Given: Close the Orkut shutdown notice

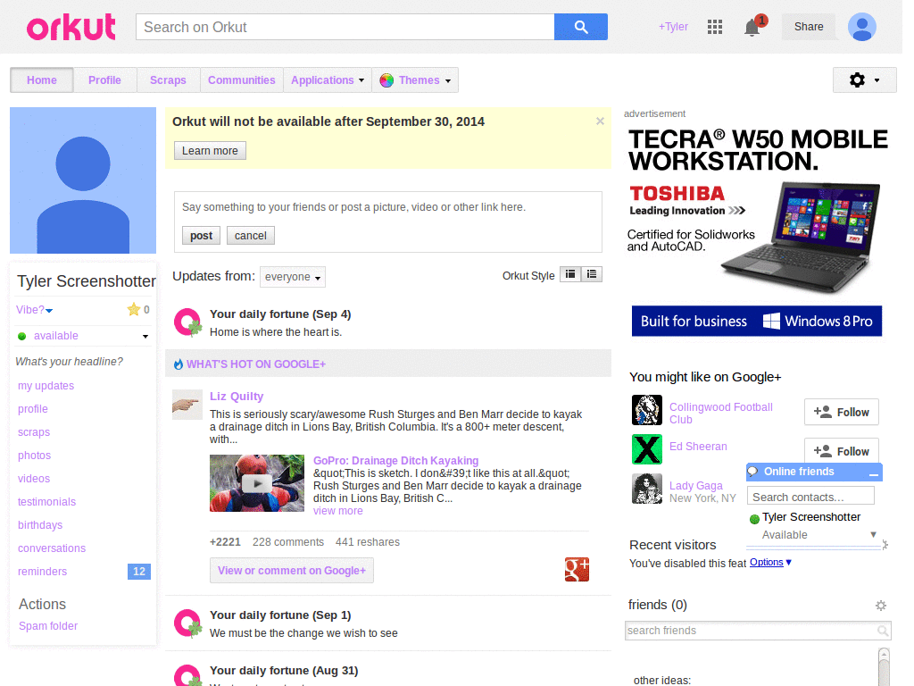Looking at the screenshot, I should click(600, 121).
